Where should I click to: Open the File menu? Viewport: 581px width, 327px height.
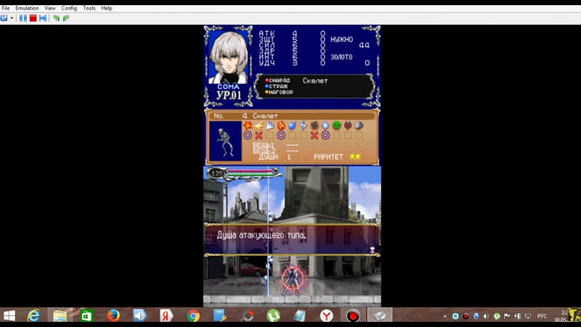pyautogui.click(x=6, y=8)
